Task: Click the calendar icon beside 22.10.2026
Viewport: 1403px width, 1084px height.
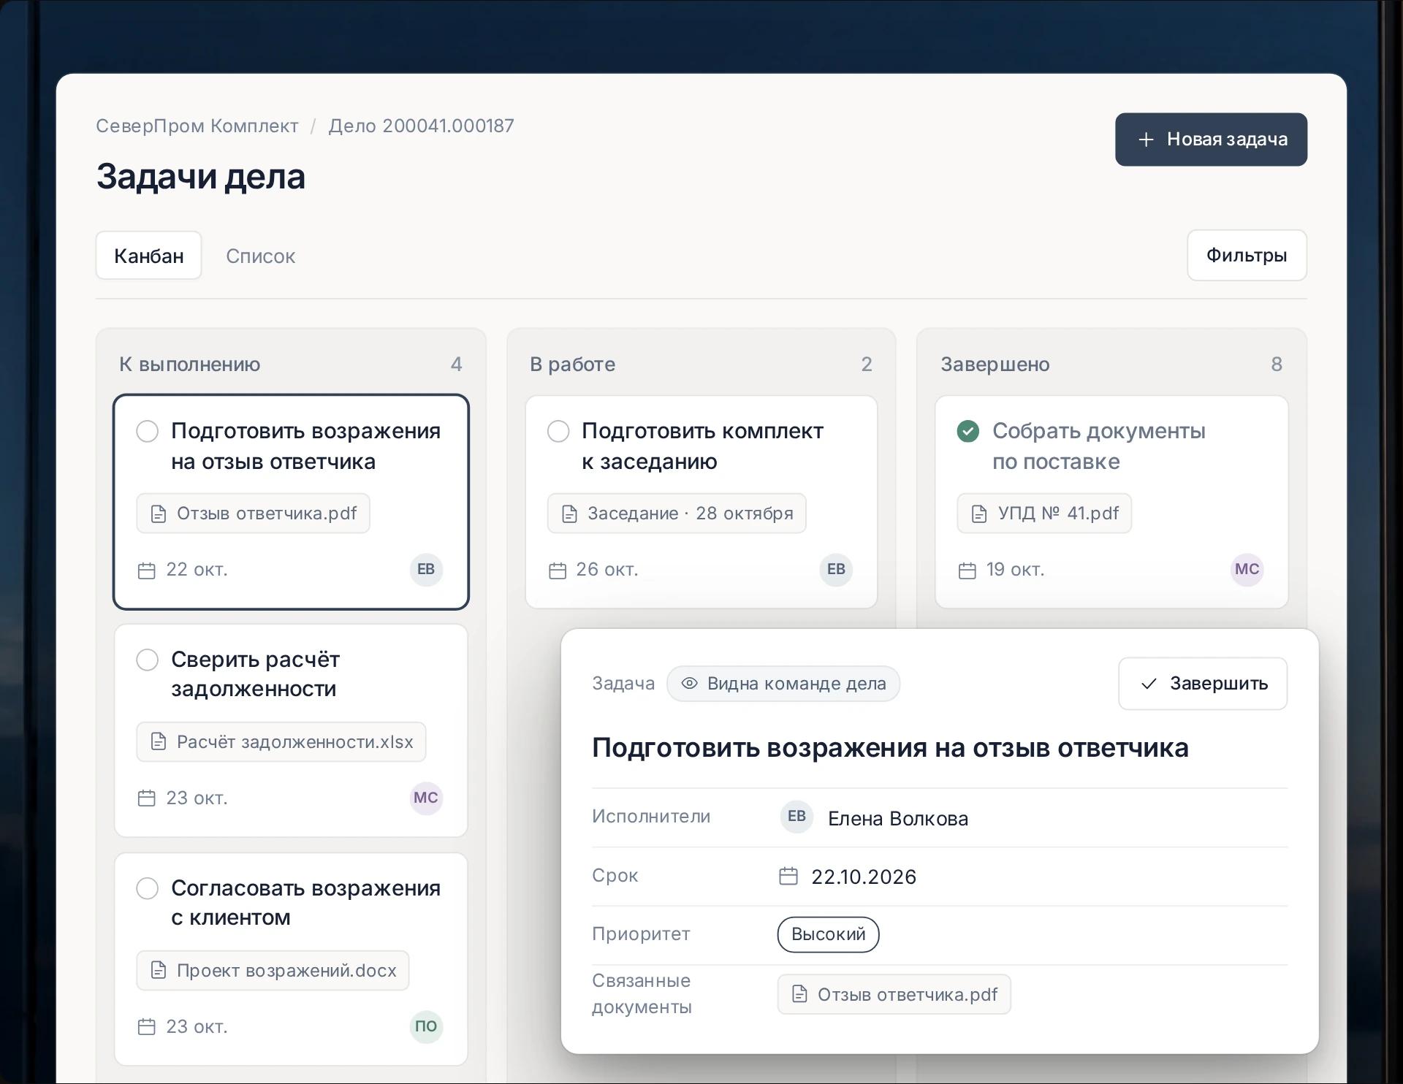Action: point(788,876)
